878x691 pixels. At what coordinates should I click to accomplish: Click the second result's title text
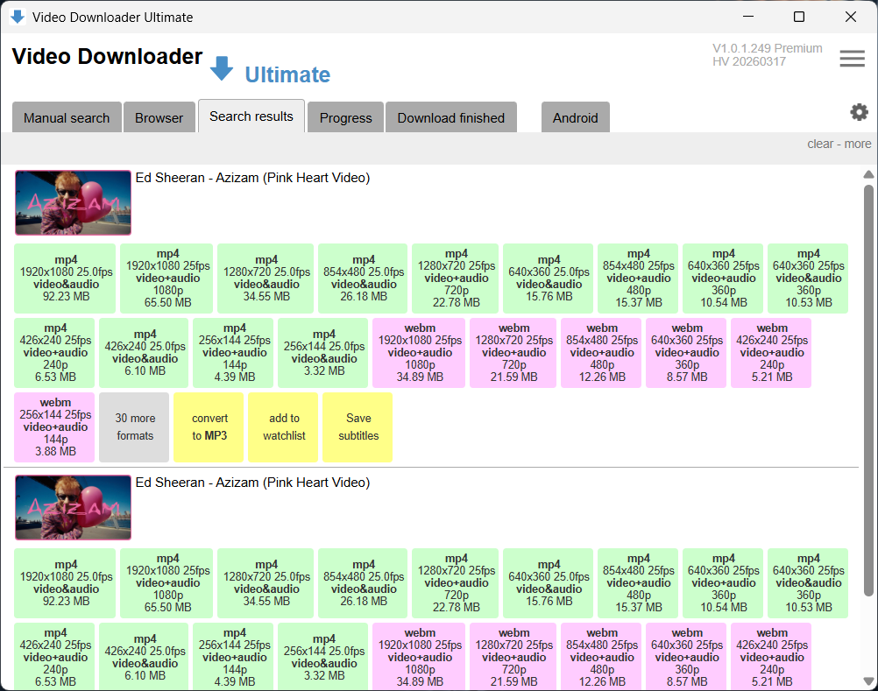(x=252, y=483)
